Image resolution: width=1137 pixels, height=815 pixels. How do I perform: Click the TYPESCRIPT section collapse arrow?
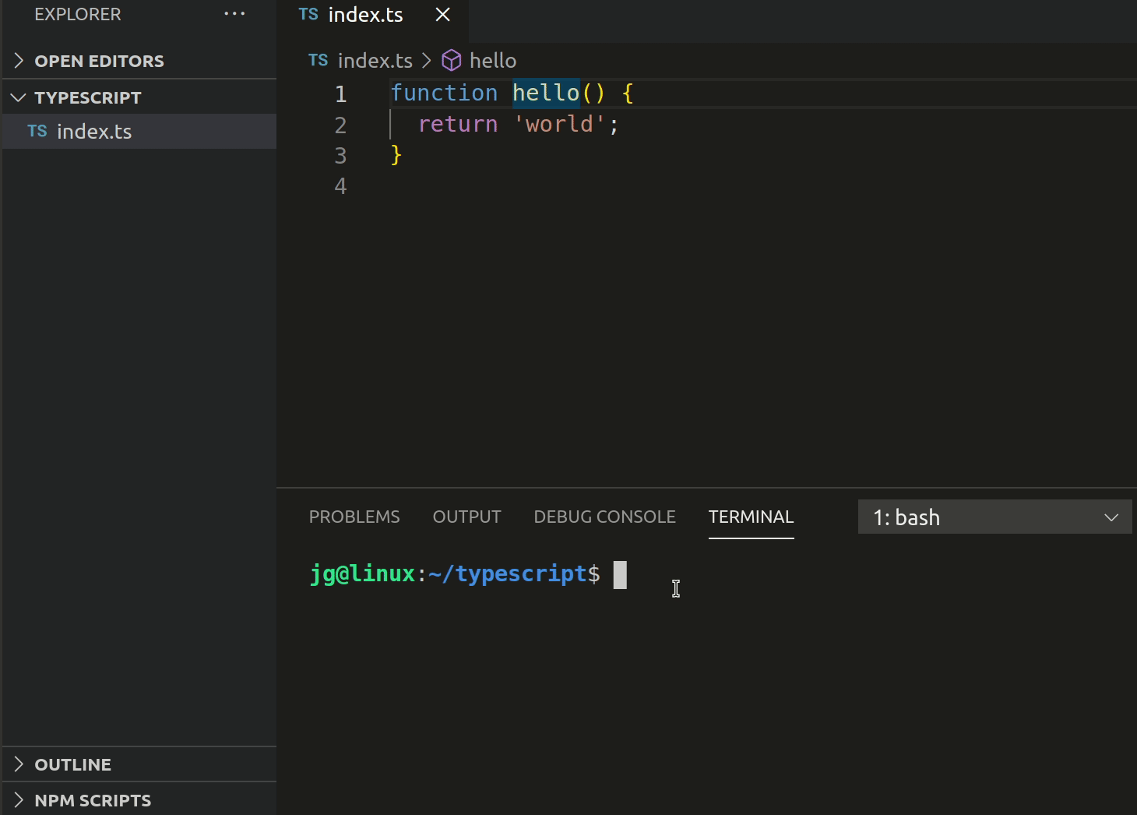pyautogui.click(x=17, y=97)
